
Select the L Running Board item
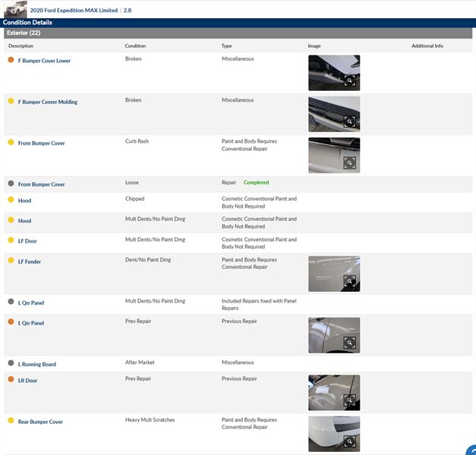36,365
